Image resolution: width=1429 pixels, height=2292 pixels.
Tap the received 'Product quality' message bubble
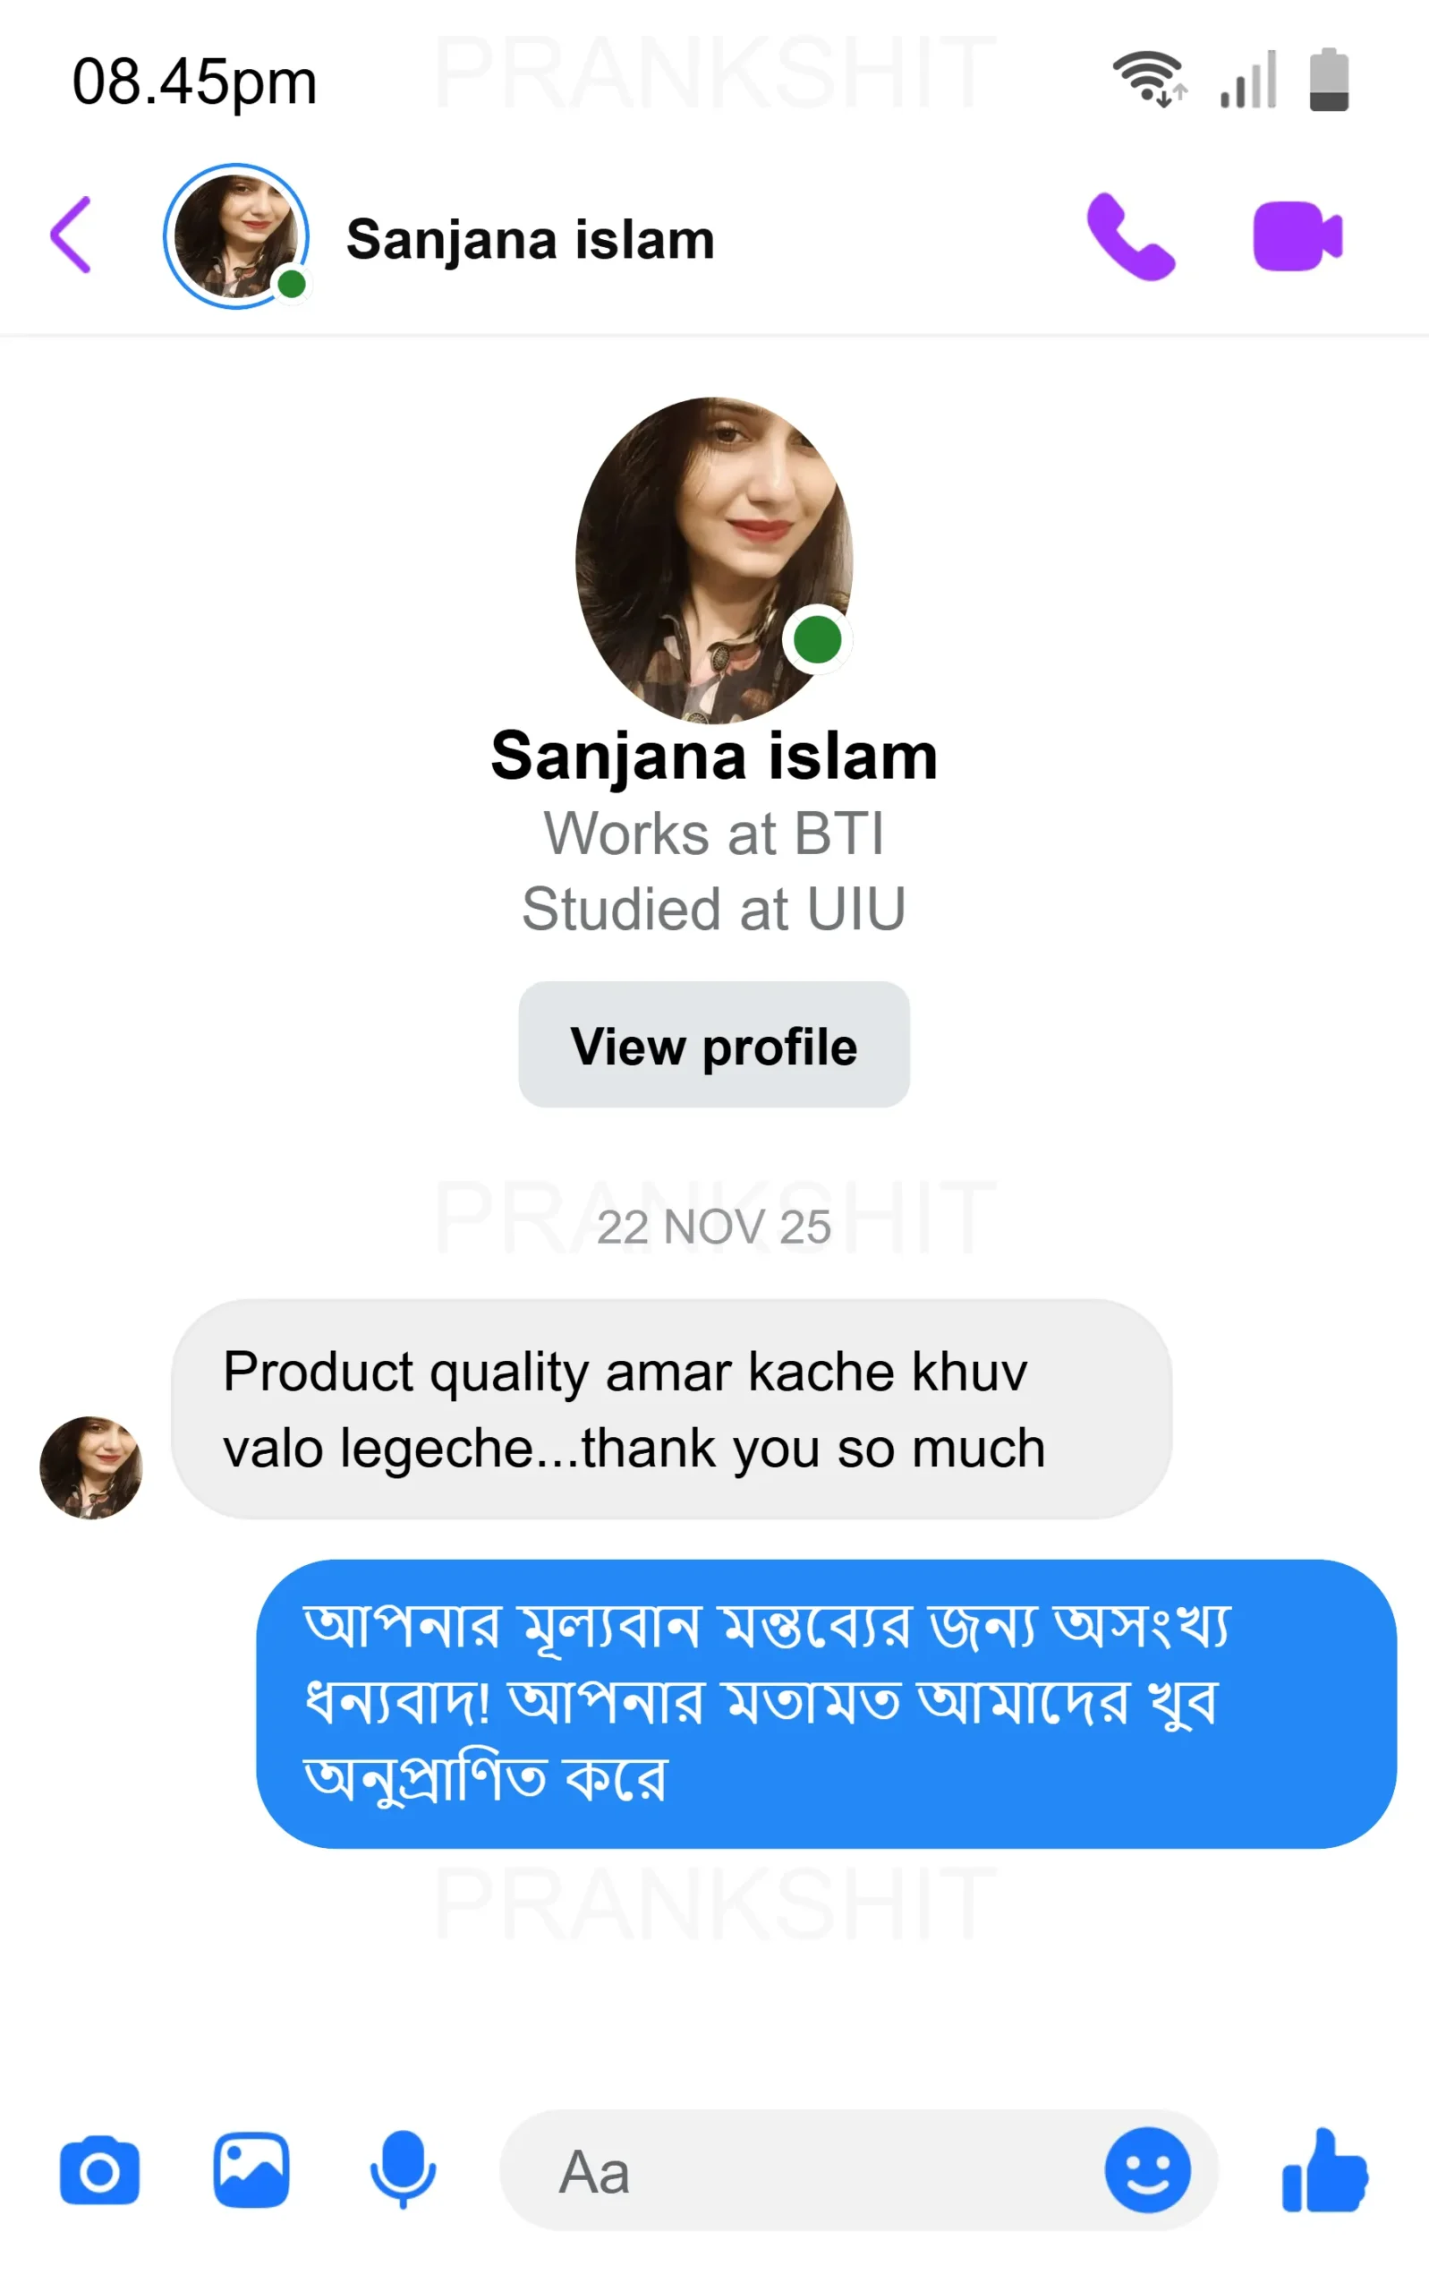[x=671, y=1409]
